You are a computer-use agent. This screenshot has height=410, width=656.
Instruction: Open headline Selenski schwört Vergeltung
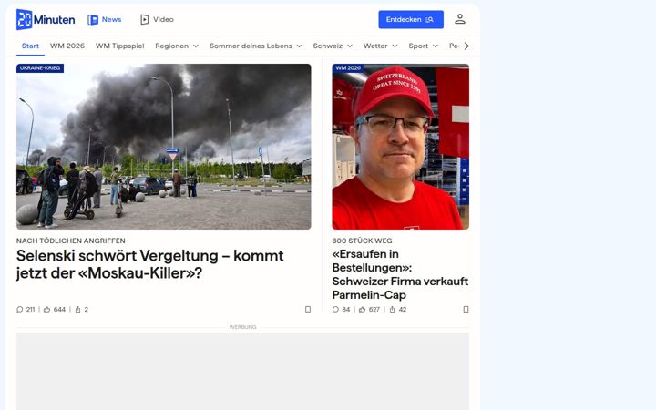149,264
